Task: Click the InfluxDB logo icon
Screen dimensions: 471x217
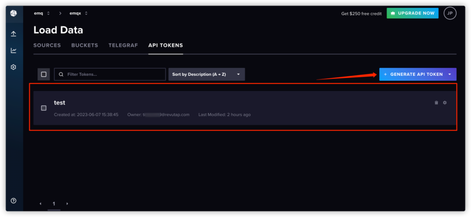Action: 14,14
